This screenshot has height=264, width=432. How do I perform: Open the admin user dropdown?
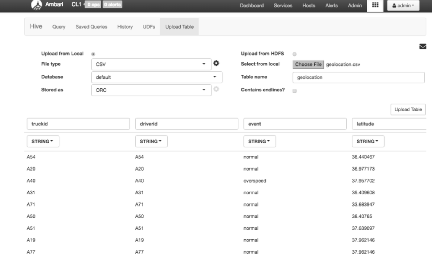pos(403,6)
